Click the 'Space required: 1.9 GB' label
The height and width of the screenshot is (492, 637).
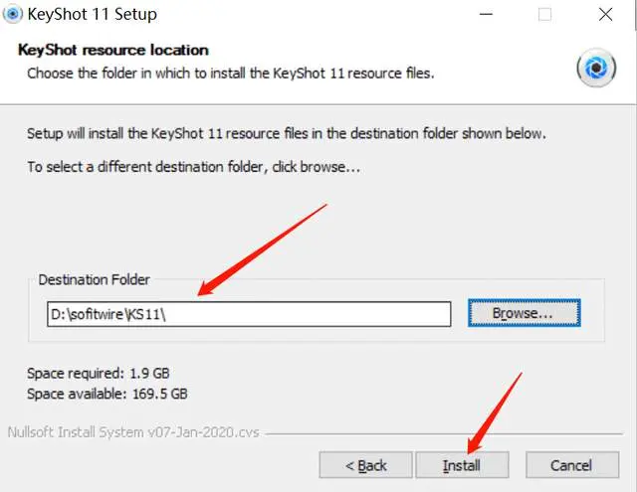98,373
